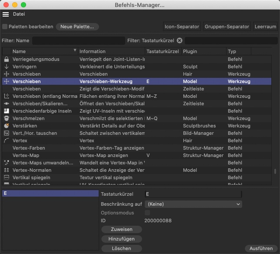Image resolution: width=280 pixels, height=254 pixels.
Task: Click the down-arrow icon next to Verringern
Action: tap(6, 67)
